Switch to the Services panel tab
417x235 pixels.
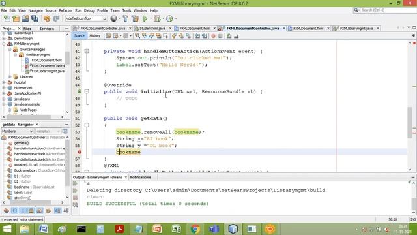point(46,29)
